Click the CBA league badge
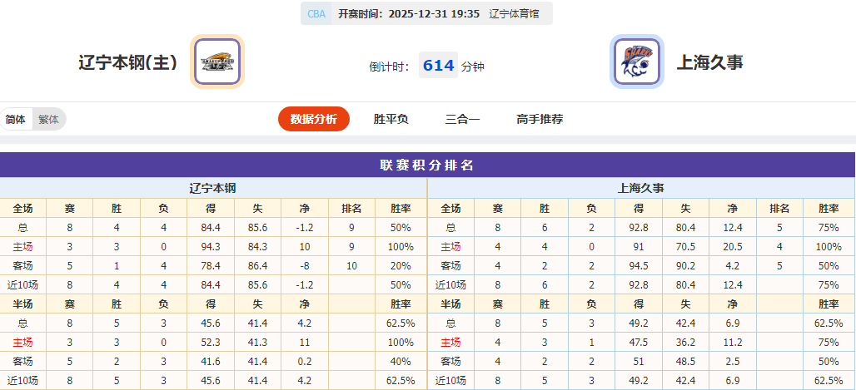Image resolution: width=856 pixels, height=390 pixels. (x=316, y=13)
